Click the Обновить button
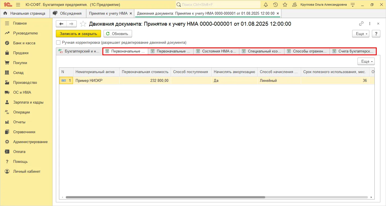This screenshot has height=206, width=386. [x=118, y=34]
